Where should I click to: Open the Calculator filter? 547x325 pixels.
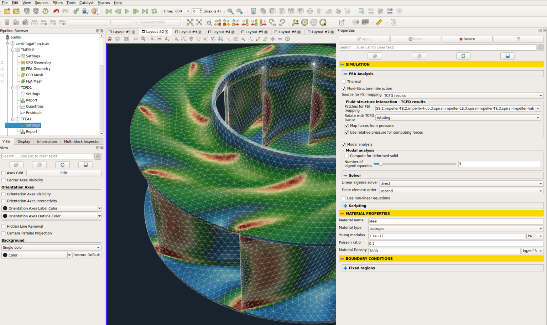point(253,11)
